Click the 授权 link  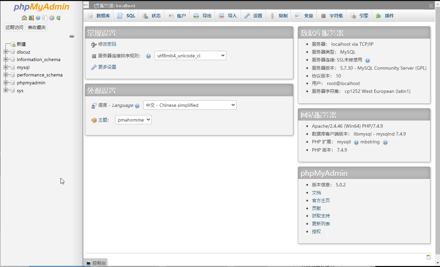(x=316, y=232)
